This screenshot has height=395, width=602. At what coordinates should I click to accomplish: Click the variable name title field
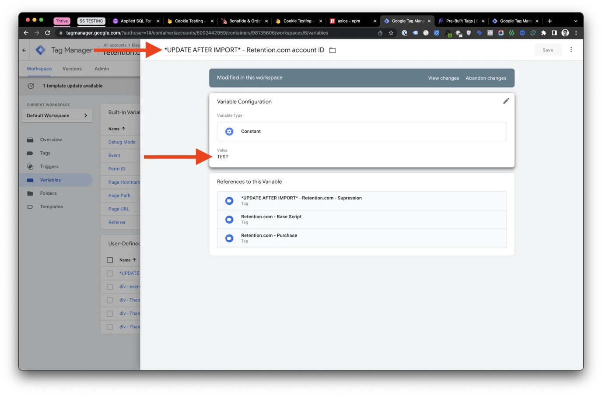click(244, 50)
